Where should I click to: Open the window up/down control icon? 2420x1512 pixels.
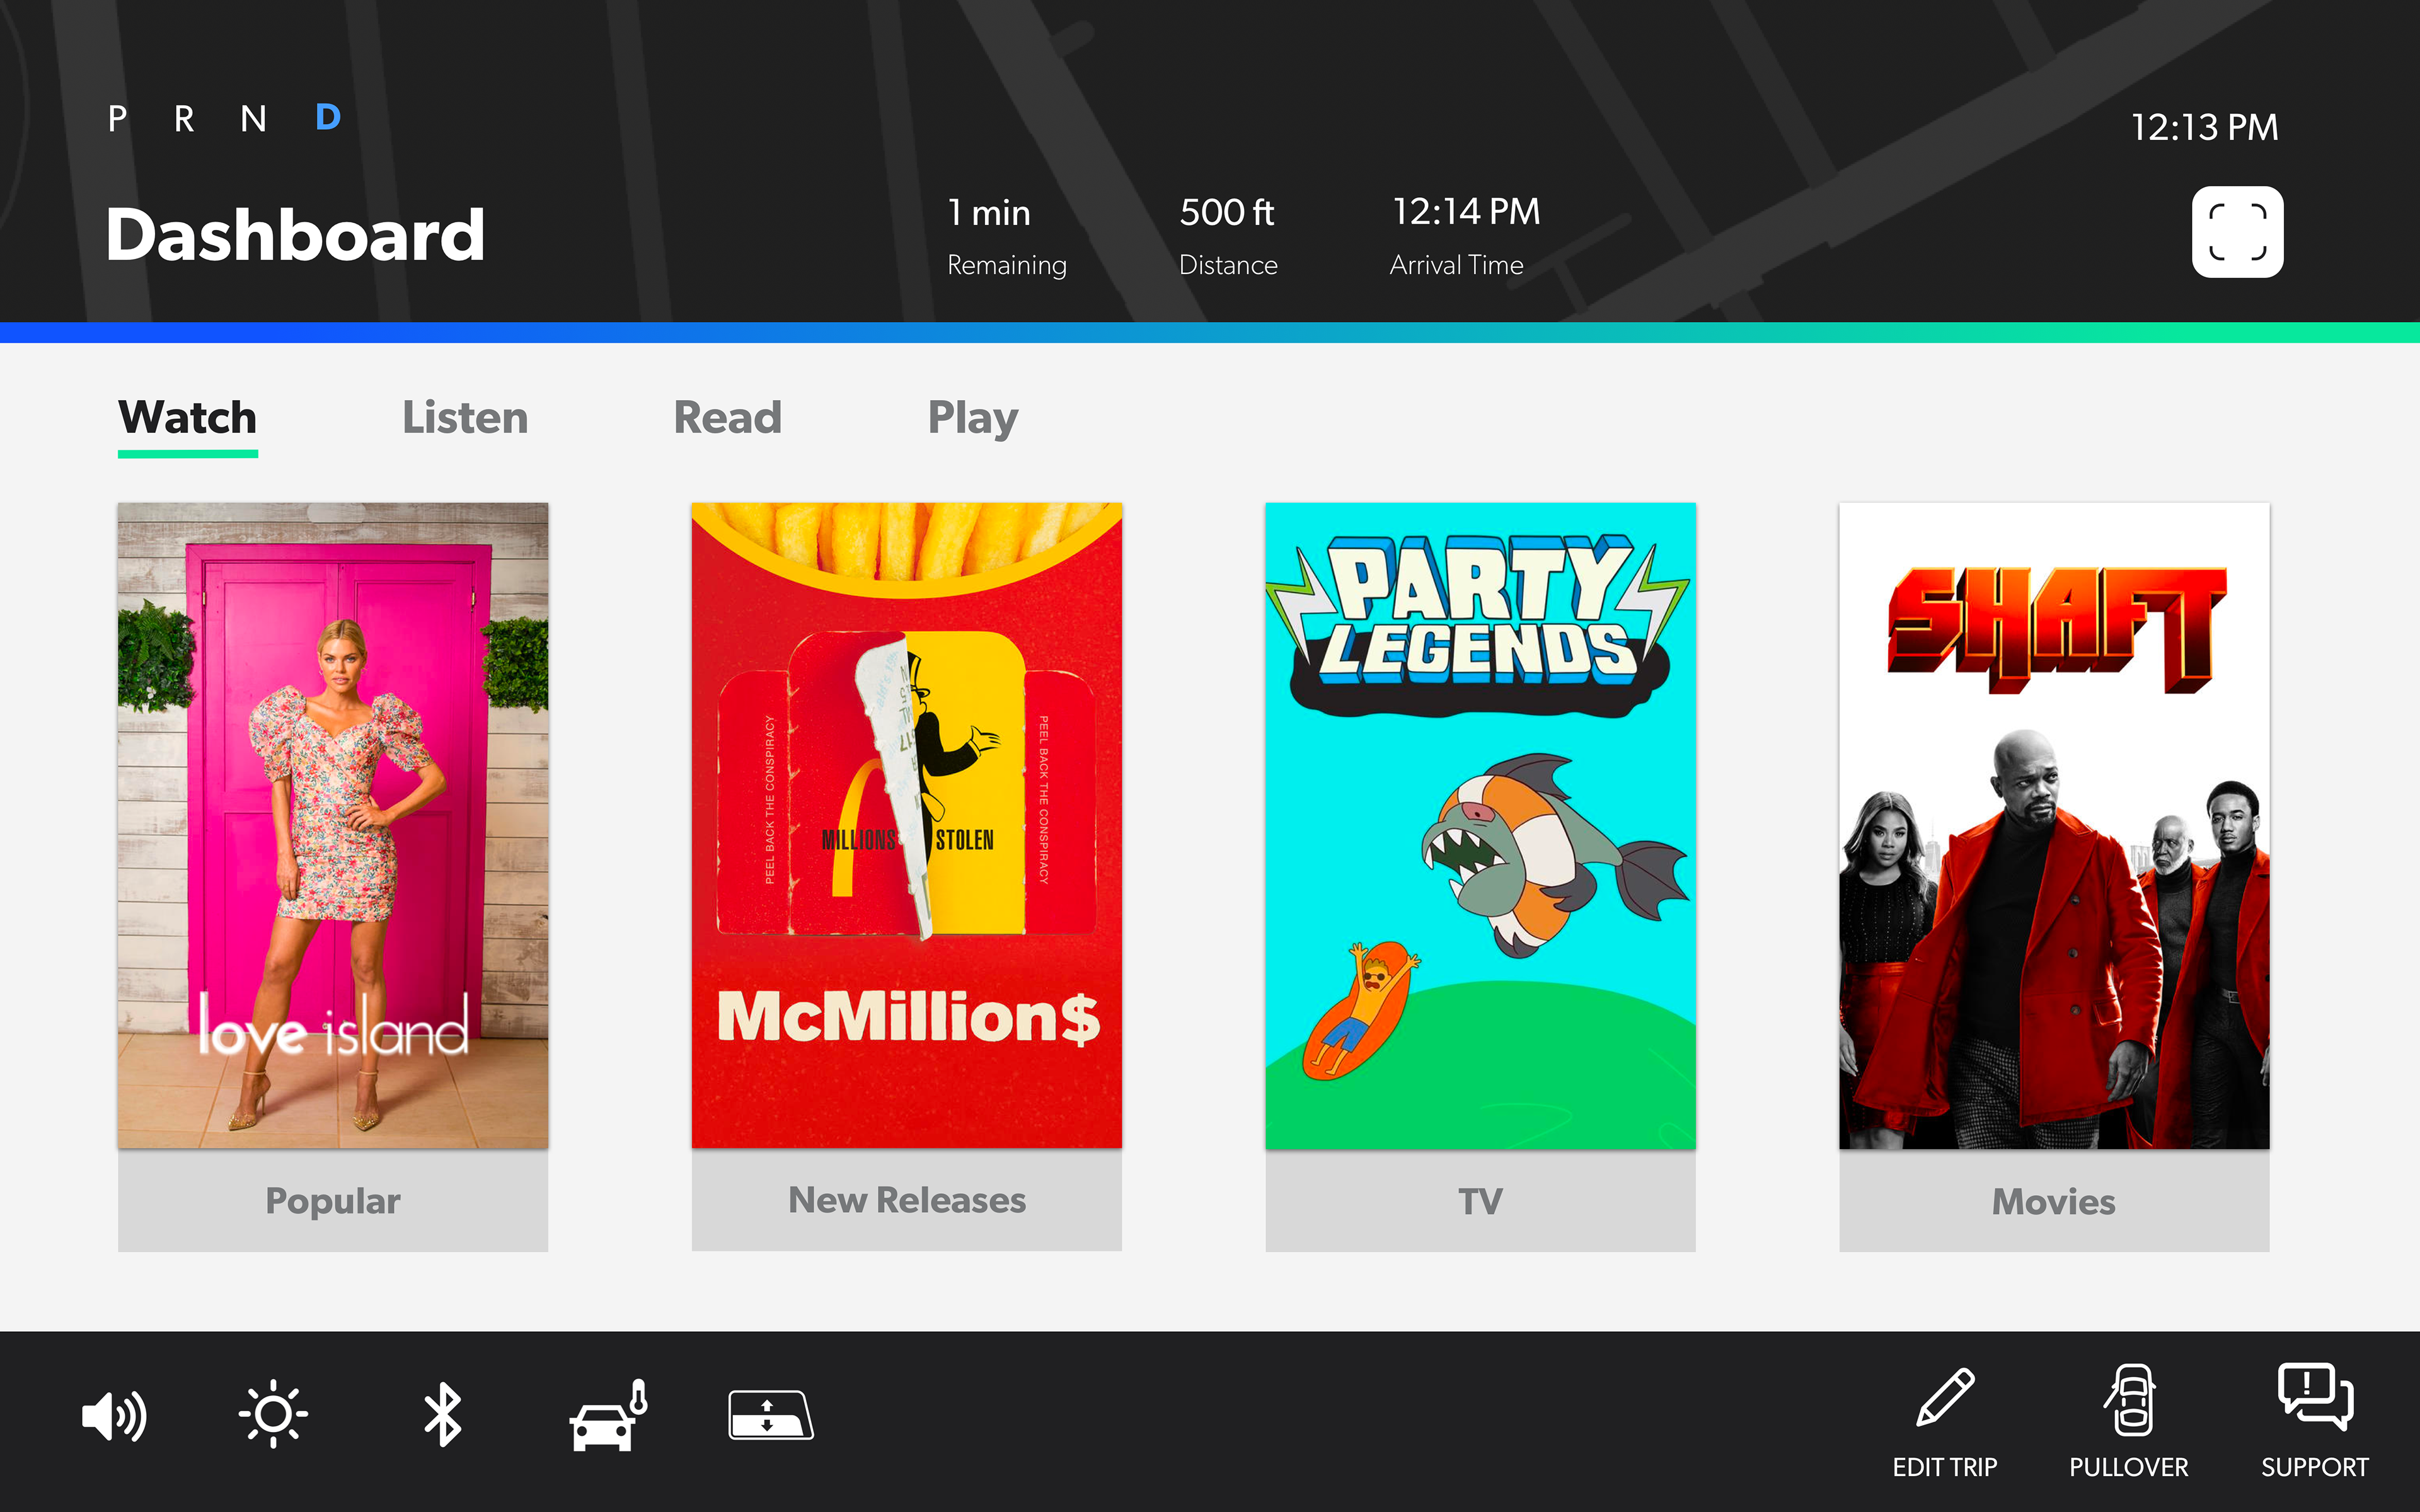770,1415
